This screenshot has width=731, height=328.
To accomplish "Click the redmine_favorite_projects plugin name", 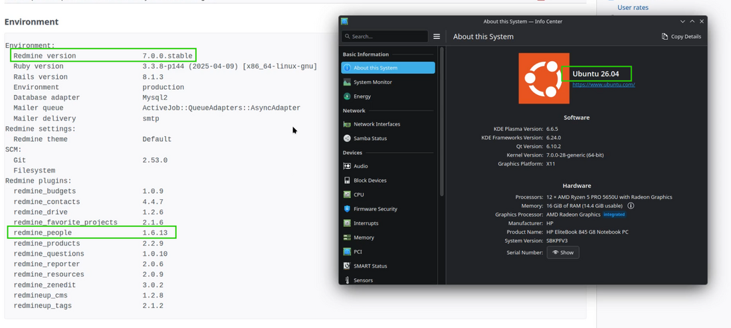I will coord(65,222).
